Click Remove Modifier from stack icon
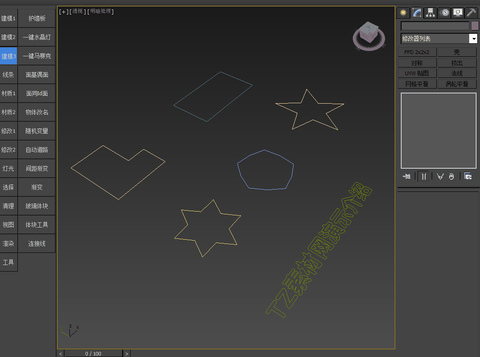480x357 pixels. click(x=451, y=176)
